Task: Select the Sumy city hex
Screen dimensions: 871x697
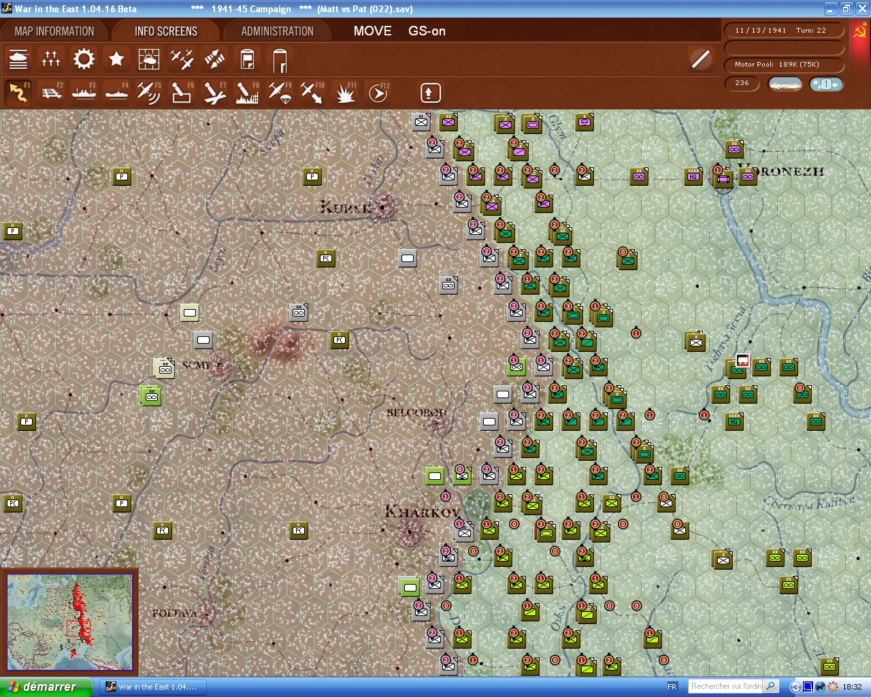Action: click(219, 366)
